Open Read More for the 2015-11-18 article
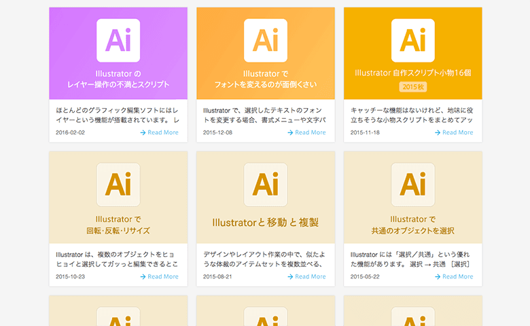The height and width of the screenshot is (326, 530). pyautogui.click(x=454, y=132)
